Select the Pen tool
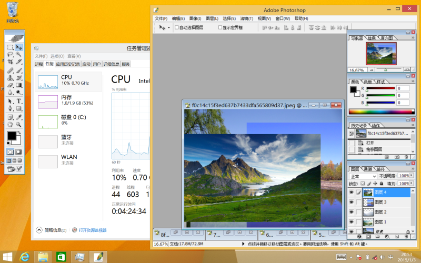The height and width of the screenshot is (263, 421). [x=10, y=108]
